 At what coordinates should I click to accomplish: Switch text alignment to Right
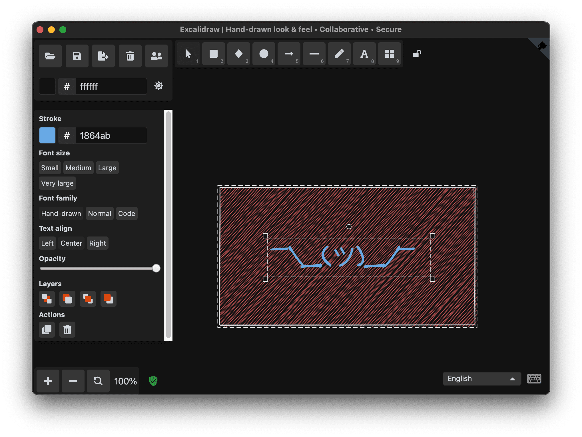[x=97, y=243]
